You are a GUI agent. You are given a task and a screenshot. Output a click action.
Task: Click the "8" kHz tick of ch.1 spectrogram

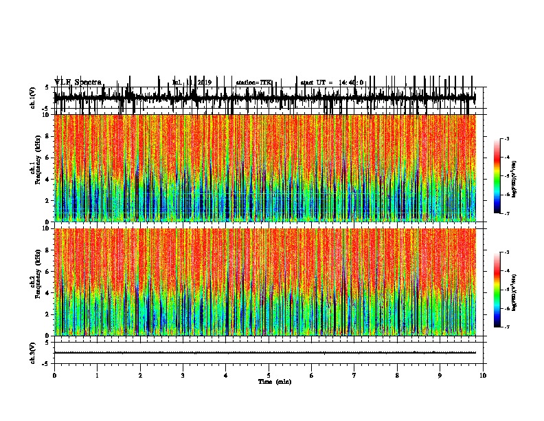point(47,136)
